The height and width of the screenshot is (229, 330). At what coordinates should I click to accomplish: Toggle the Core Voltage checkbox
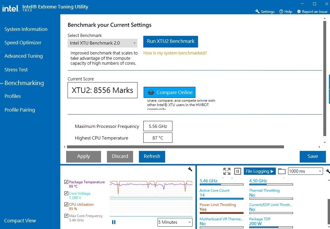(66, 193)
